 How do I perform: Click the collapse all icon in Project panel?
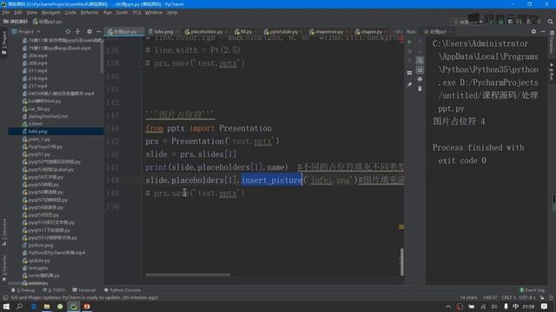(x=78, y=31)
